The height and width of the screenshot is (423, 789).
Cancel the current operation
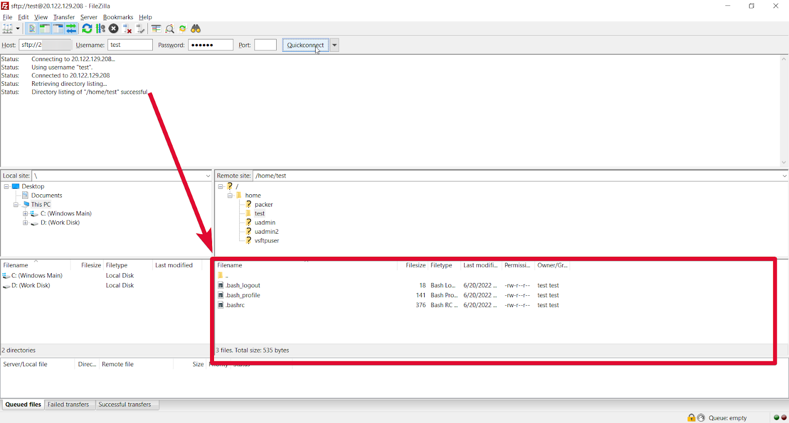(x=113, y=29)
